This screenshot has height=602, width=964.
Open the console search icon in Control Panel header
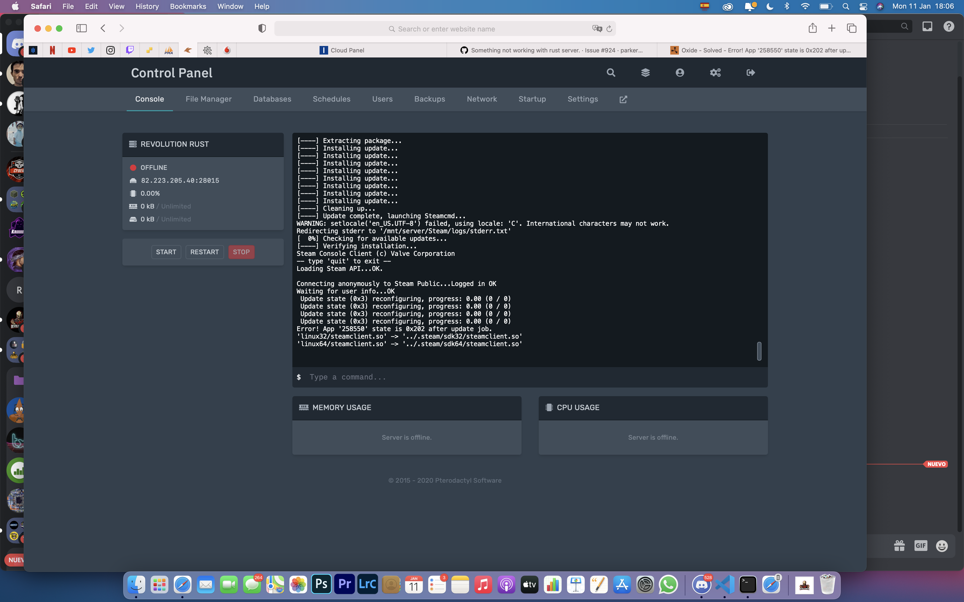click(611, 73)
